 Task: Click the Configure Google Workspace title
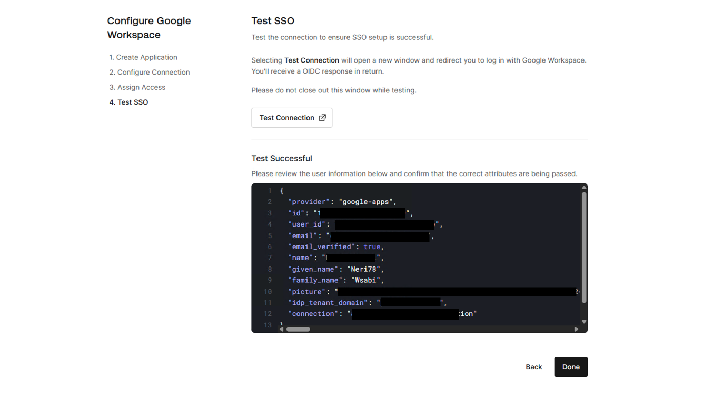coord(149,28)
